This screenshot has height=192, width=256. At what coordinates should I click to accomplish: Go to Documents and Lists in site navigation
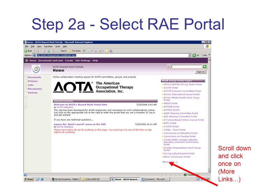[x=51, y=61]
